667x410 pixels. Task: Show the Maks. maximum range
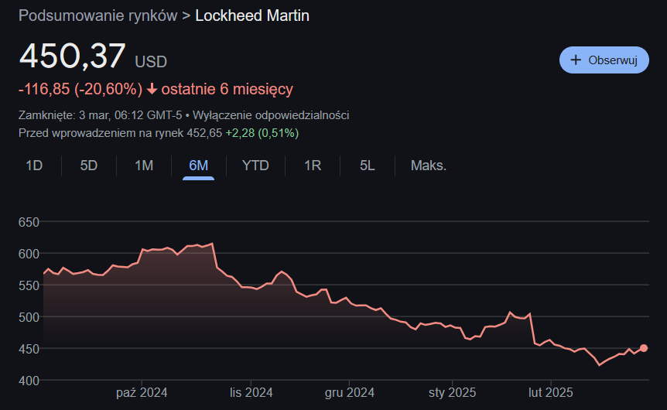[429, 166]
